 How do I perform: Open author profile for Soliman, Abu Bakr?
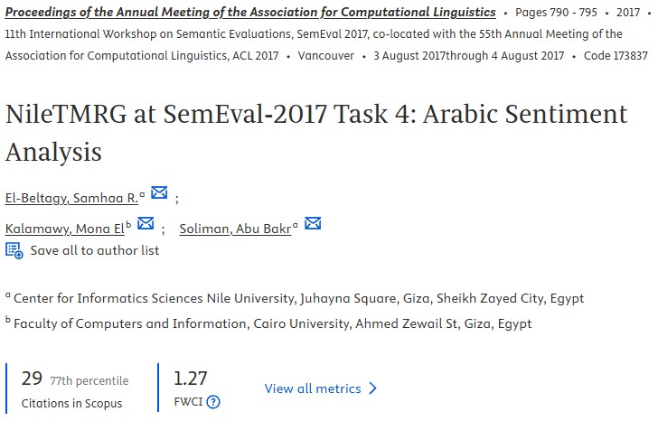235,229
